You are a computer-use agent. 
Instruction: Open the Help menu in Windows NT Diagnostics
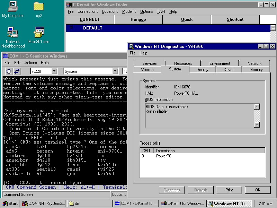coord(143,53)
